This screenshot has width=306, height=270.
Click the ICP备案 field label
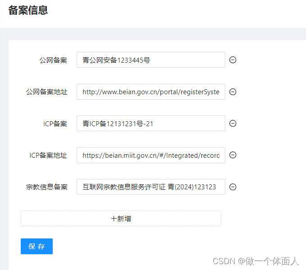[x=55, y=124]
